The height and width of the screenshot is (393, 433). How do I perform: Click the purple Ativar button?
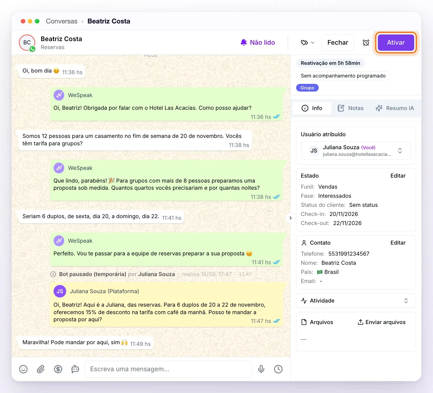[396, 42]
